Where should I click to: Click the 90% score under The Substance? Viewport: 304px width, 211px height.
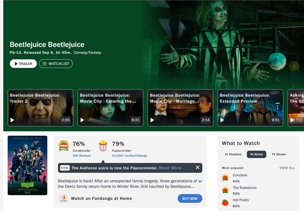click(x=236, y=194)
